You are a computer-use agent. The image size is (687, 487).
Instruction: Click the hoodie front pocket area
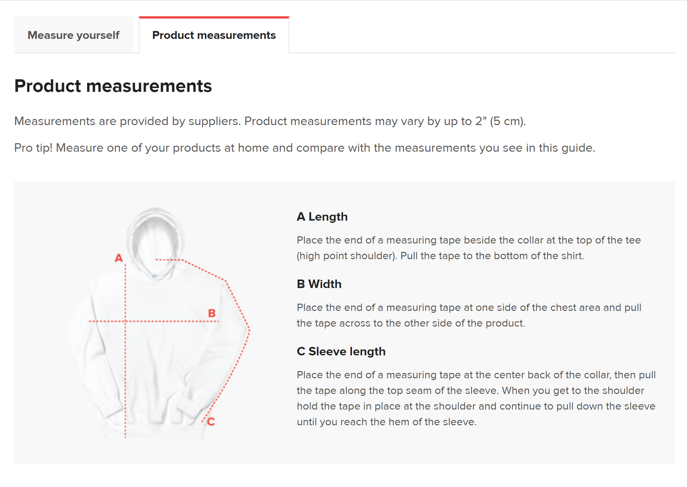[155, 395]
